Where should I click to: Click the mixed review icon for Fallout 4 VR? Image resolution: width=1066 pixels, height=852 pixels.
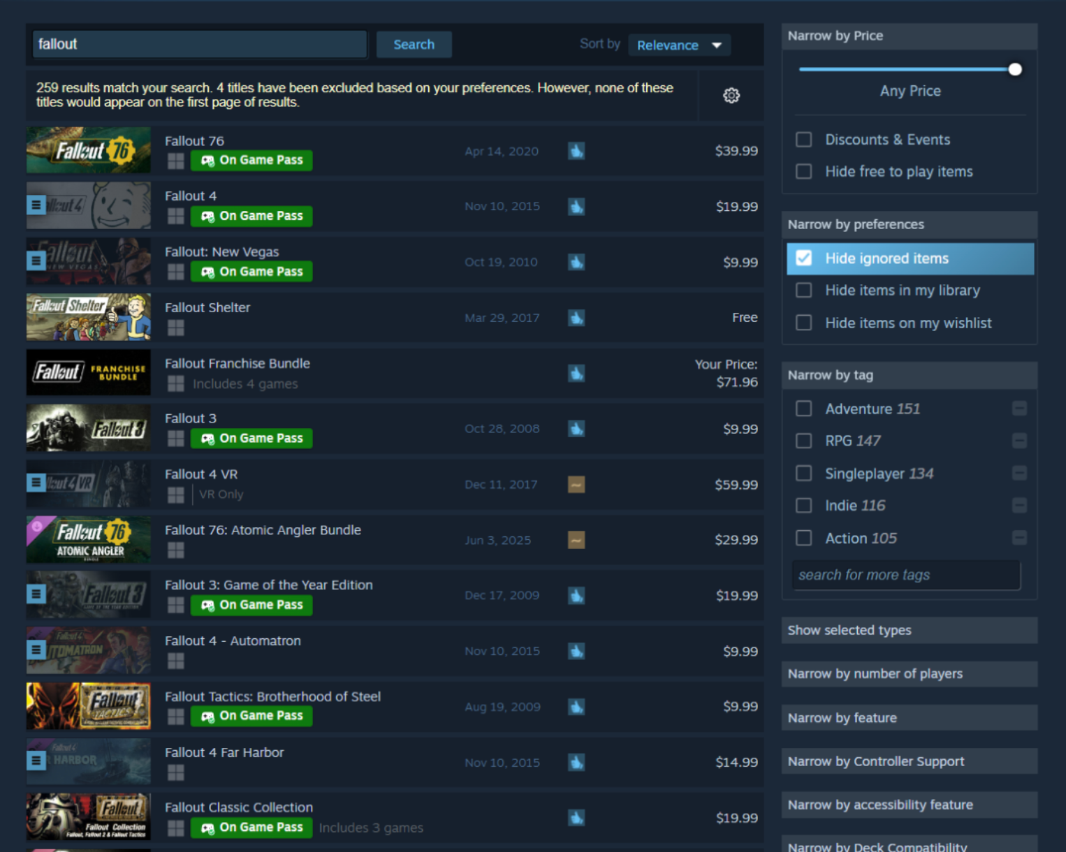576,485
